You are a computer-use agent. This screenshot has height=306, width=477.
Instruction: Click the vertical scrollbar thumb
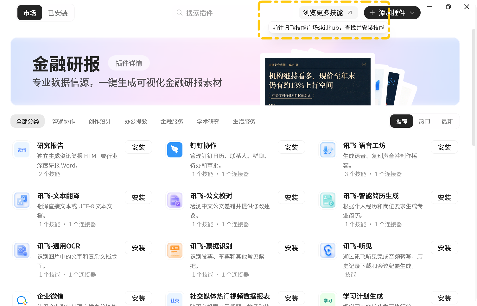(474, 87)
